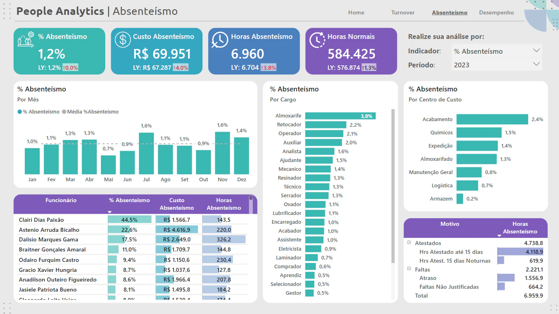The height and width of the screenshot is (314, 559).
Task: Click the 584.425 normal hours value
Action: coord(352,54)
